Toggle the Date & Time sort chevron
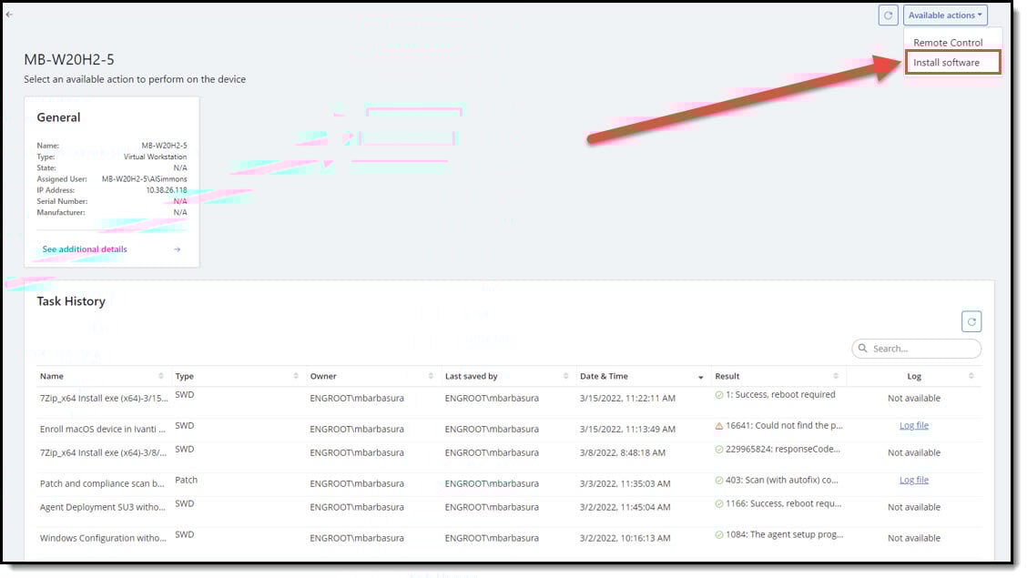Image resolution: width=1027 pixels, height=578 pixels. (700, 376)
